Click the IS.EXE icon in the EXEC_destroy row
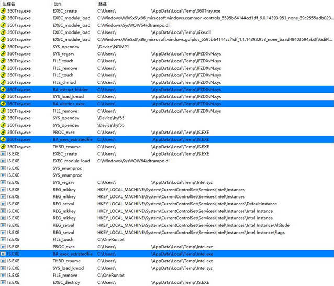 (x=3, y=282)
